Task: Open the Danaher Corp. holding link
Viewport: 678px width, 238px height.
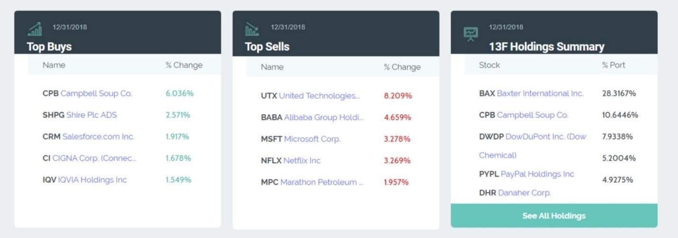Action: click(x=524, y=193)
